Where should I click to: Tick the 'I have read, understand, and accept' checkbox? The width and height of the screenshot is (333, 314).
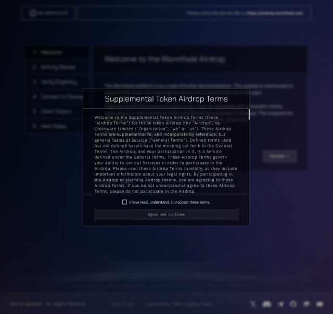coord(125,202)
